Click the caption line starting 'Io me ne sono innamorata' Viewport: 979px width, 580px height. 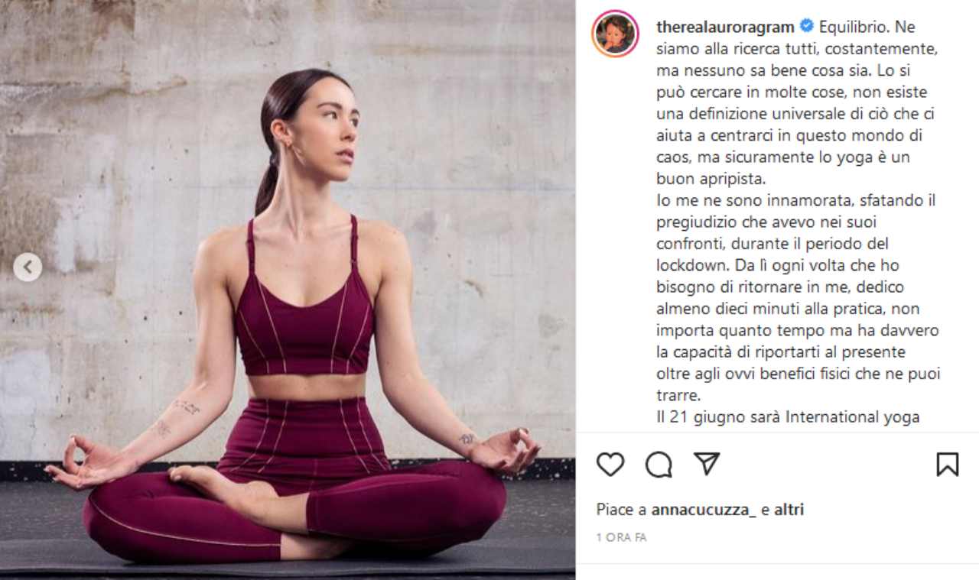pyautogui.click(x=796, y=200)
